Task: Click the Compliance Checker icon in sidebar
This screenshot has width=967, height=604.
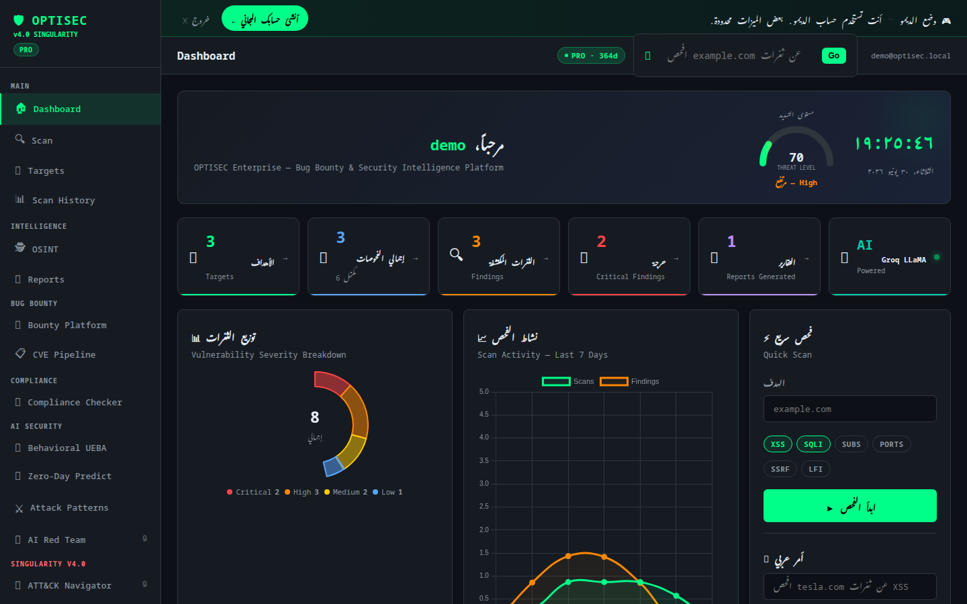Action: (18, 402)
